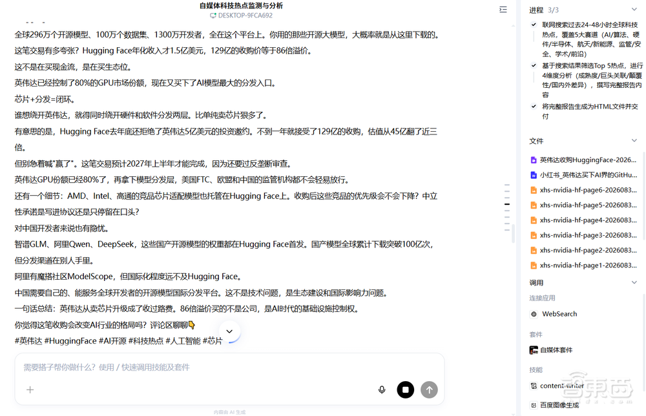Open the 小红书_英伟达买下AI界的GitHu file
646x416 pixels.
click(583, 175)
